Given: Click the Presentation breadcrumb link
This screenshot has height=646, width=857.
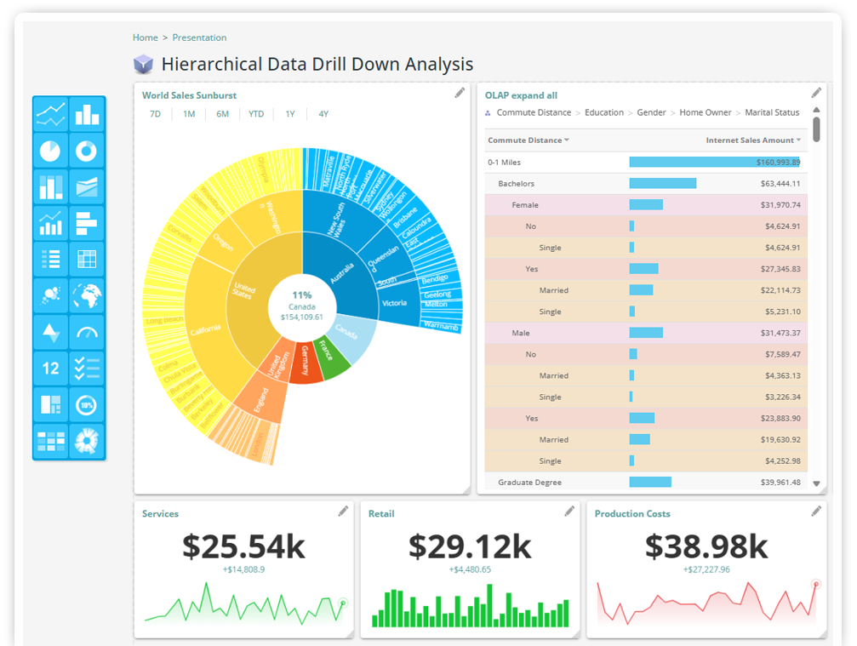Looking at the screenshot, I should pos(199,37).
